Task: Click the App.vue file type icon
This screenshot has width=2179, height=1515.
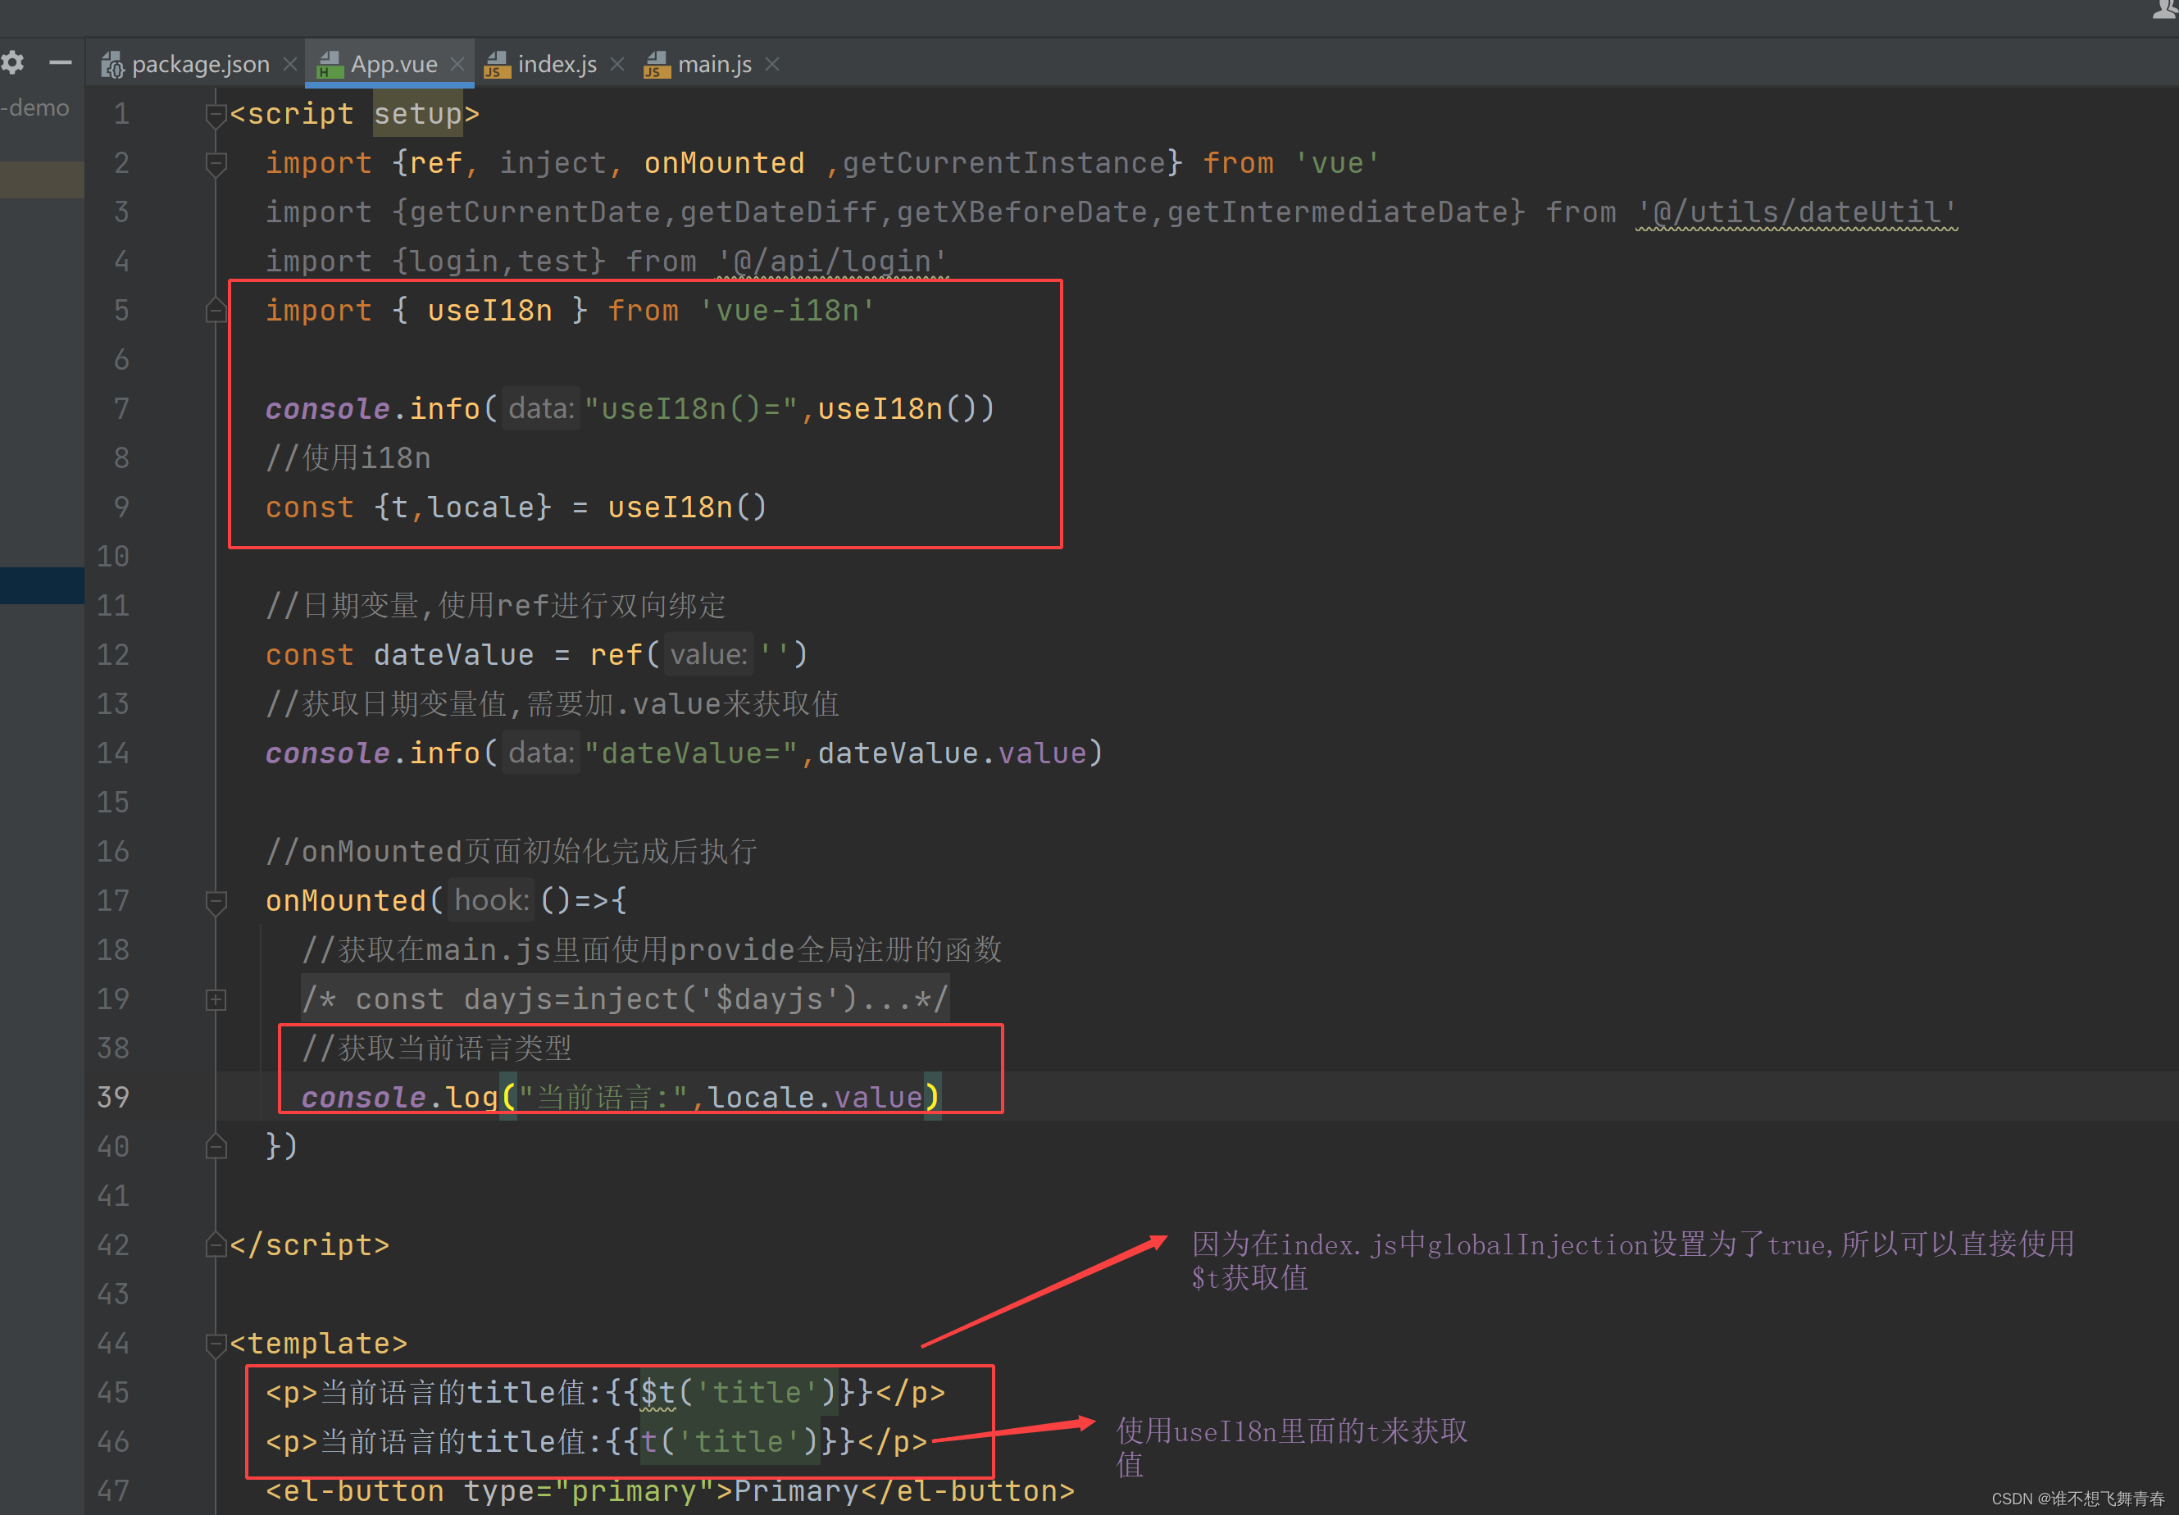Action: [330, 65]
